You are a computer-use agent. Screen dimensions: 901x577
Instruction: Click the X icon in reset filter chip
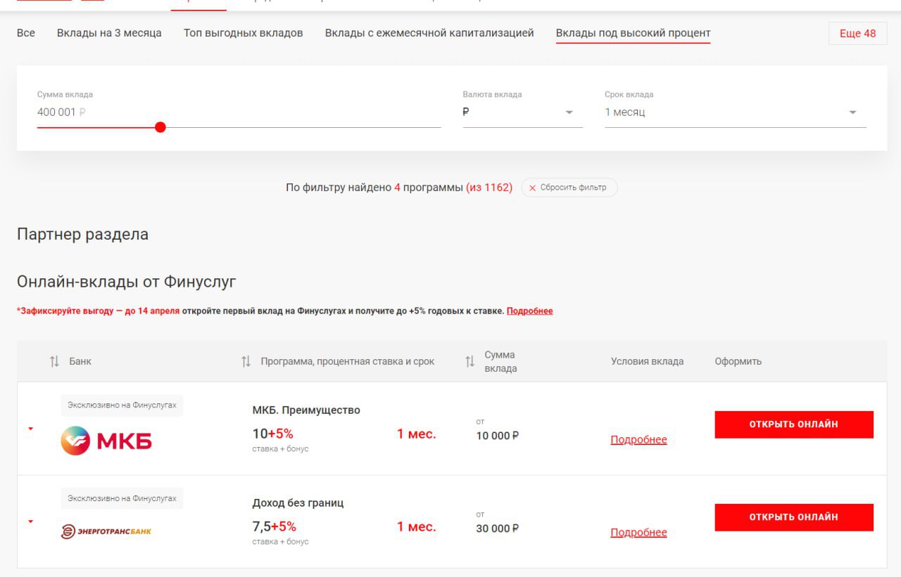tap(532, 188)
